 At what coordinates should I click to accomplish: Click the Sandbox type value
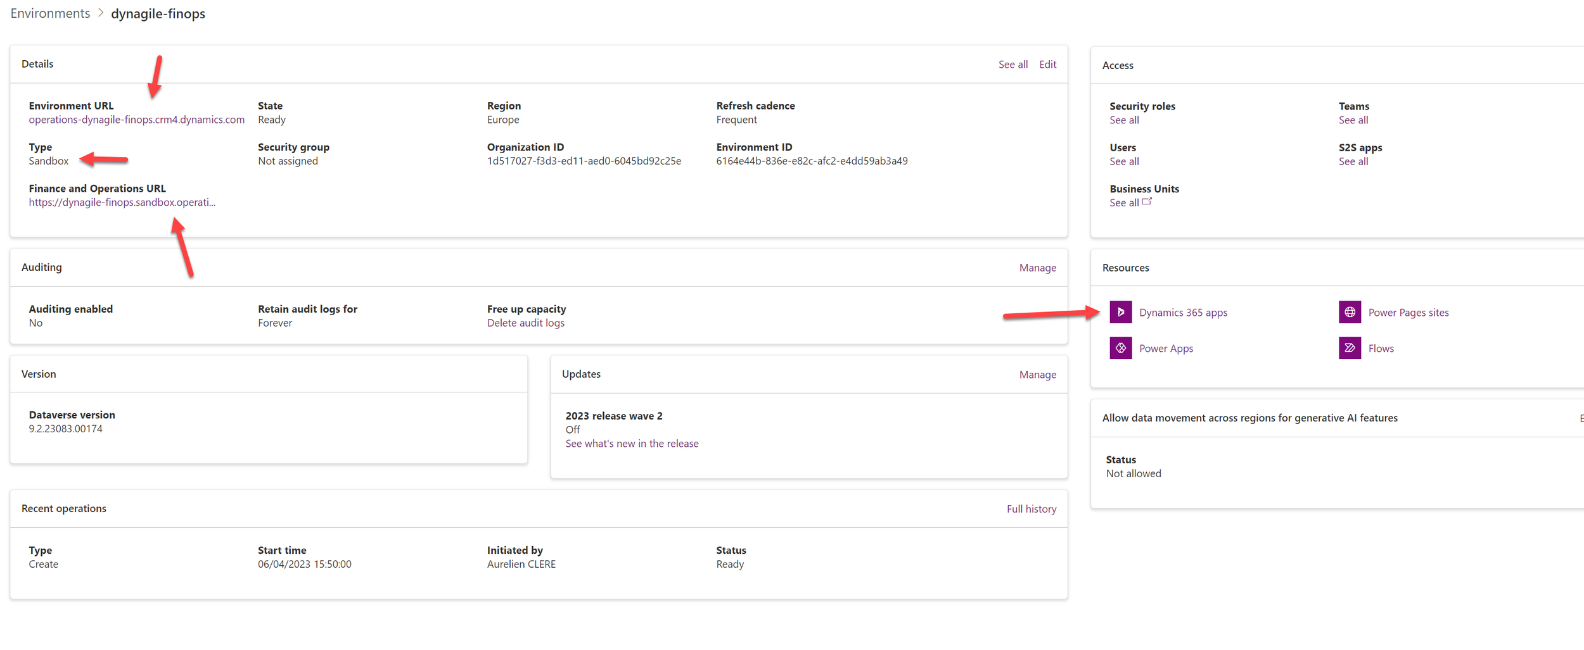(x=48, y=161)
